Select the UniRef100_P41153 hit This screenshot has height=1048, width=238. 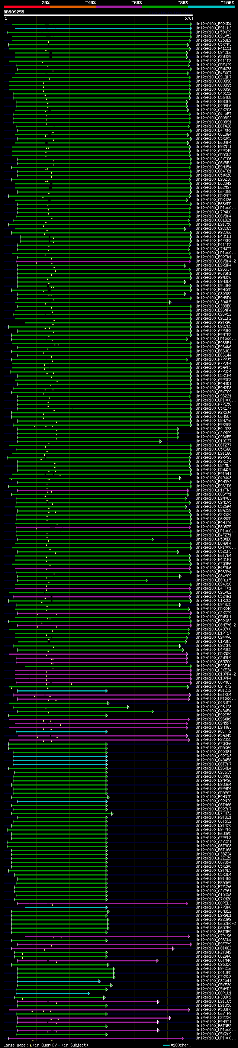pyautogui.click(x=213, y=61)
